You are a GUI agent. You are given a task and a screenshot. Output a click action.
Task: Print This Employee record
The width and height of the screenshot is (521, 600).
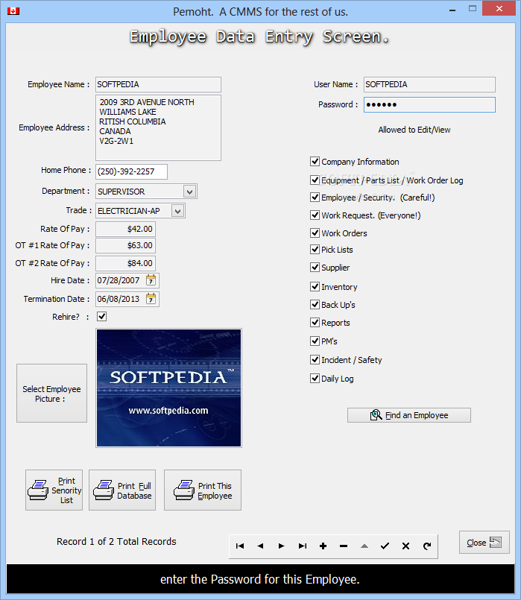203,490
